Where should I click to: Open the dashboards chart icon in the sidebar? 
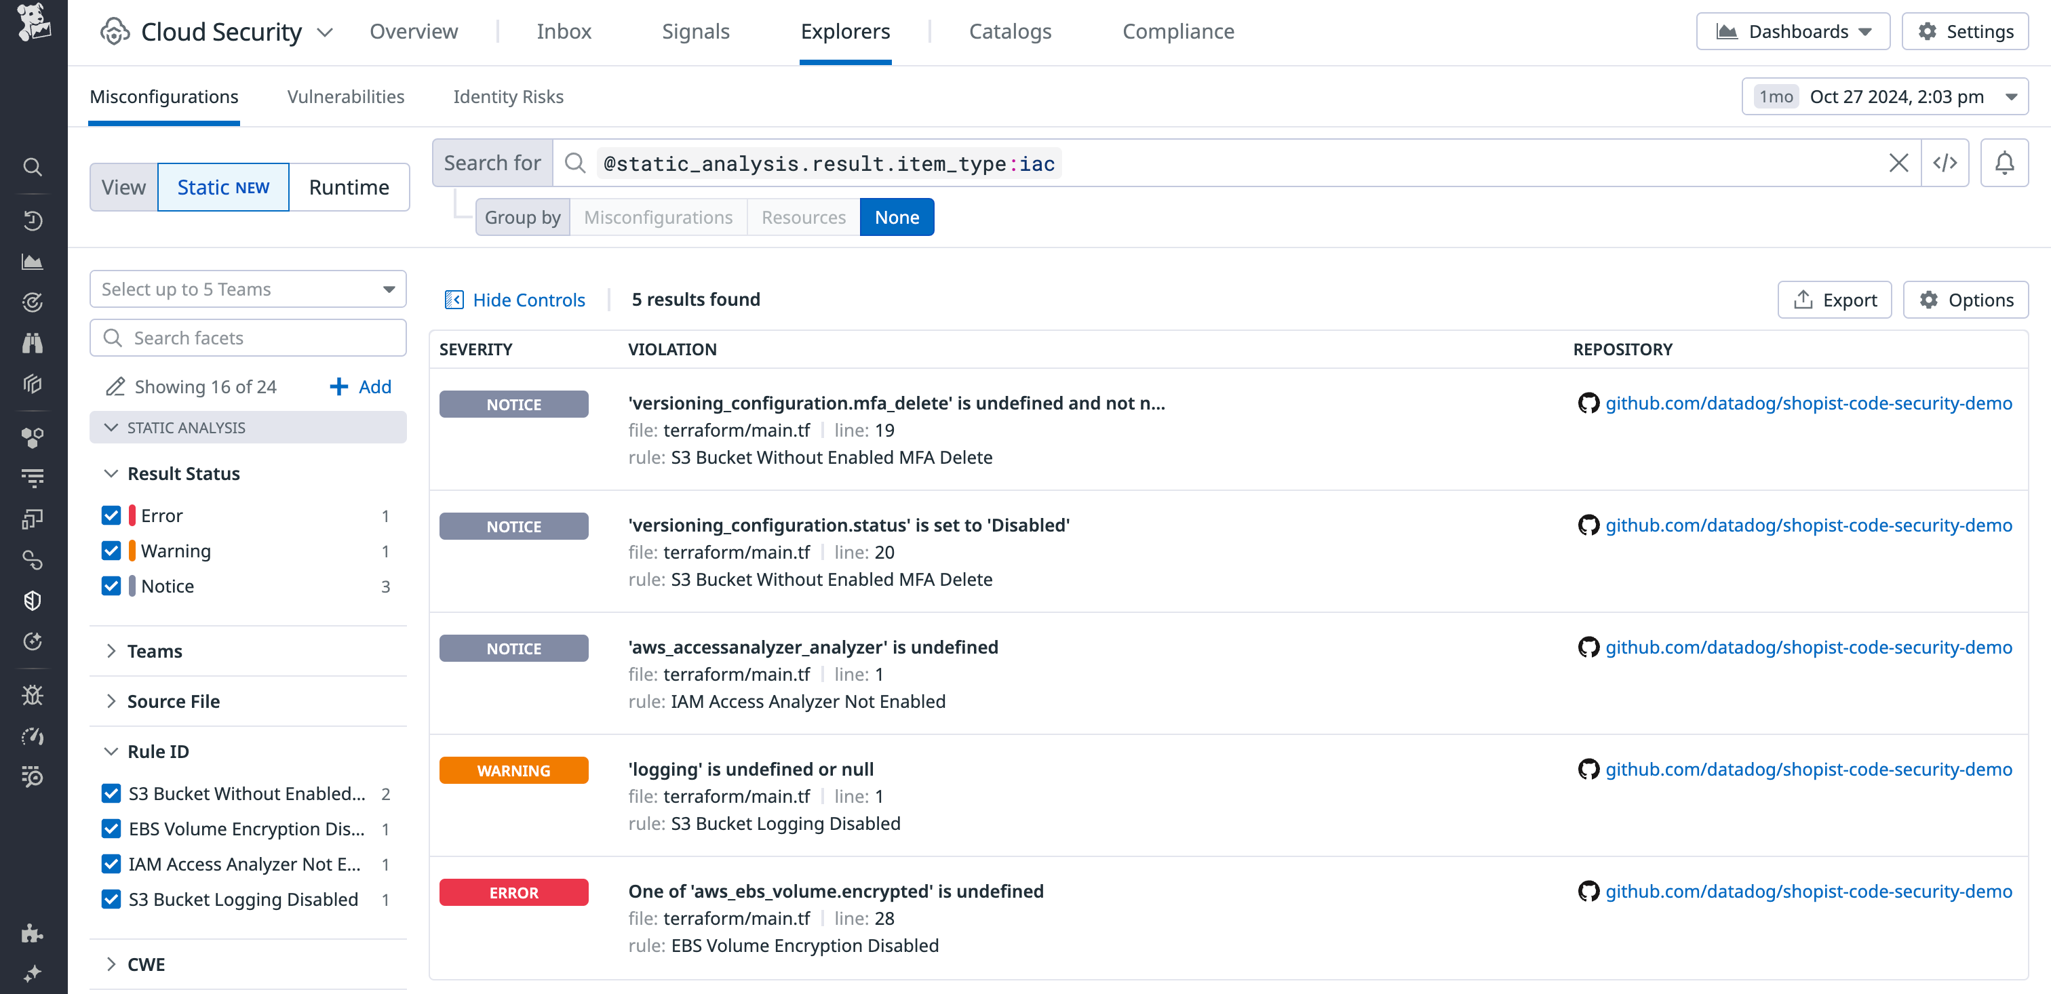pos(32,261)
